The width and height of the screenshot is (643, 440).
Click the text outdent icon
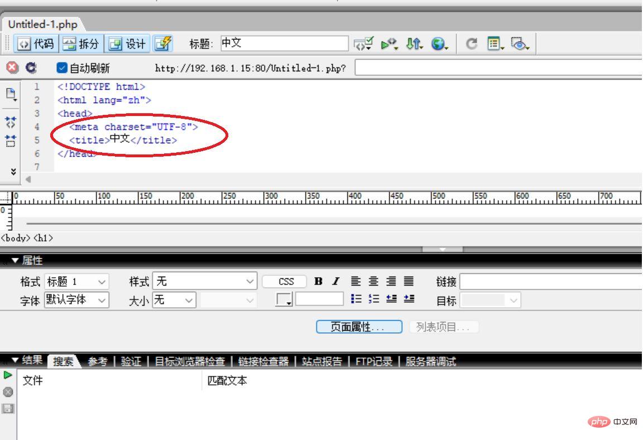coord(391,299)
